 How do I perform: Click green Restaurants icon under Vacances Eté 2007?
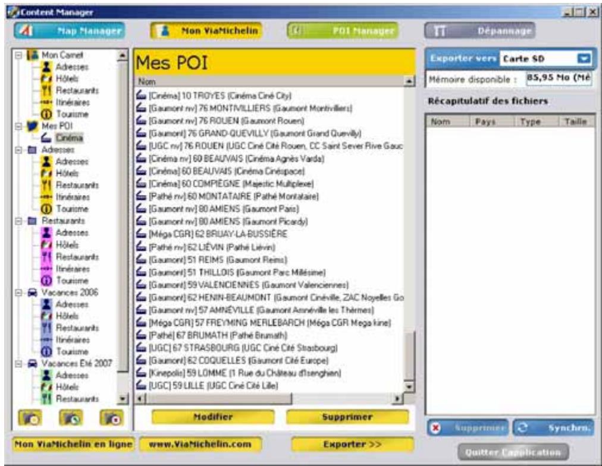click(x=46, y=399)
